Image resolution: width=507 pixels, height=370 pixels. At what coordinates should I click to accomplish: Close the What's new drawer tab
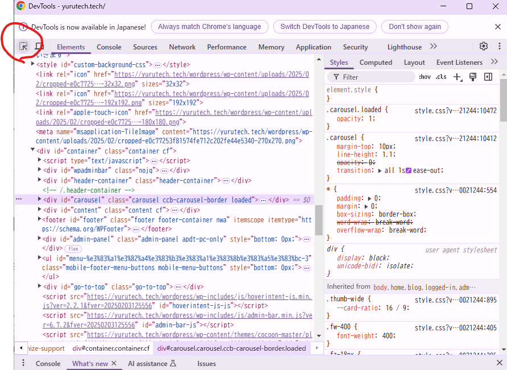(x=114, y=364)
